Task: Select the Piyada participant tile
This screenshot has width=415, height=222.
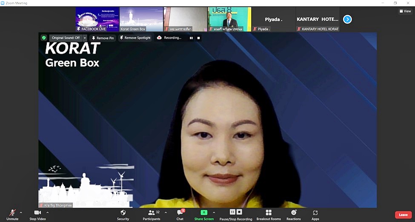Action: tap(273, 19)
